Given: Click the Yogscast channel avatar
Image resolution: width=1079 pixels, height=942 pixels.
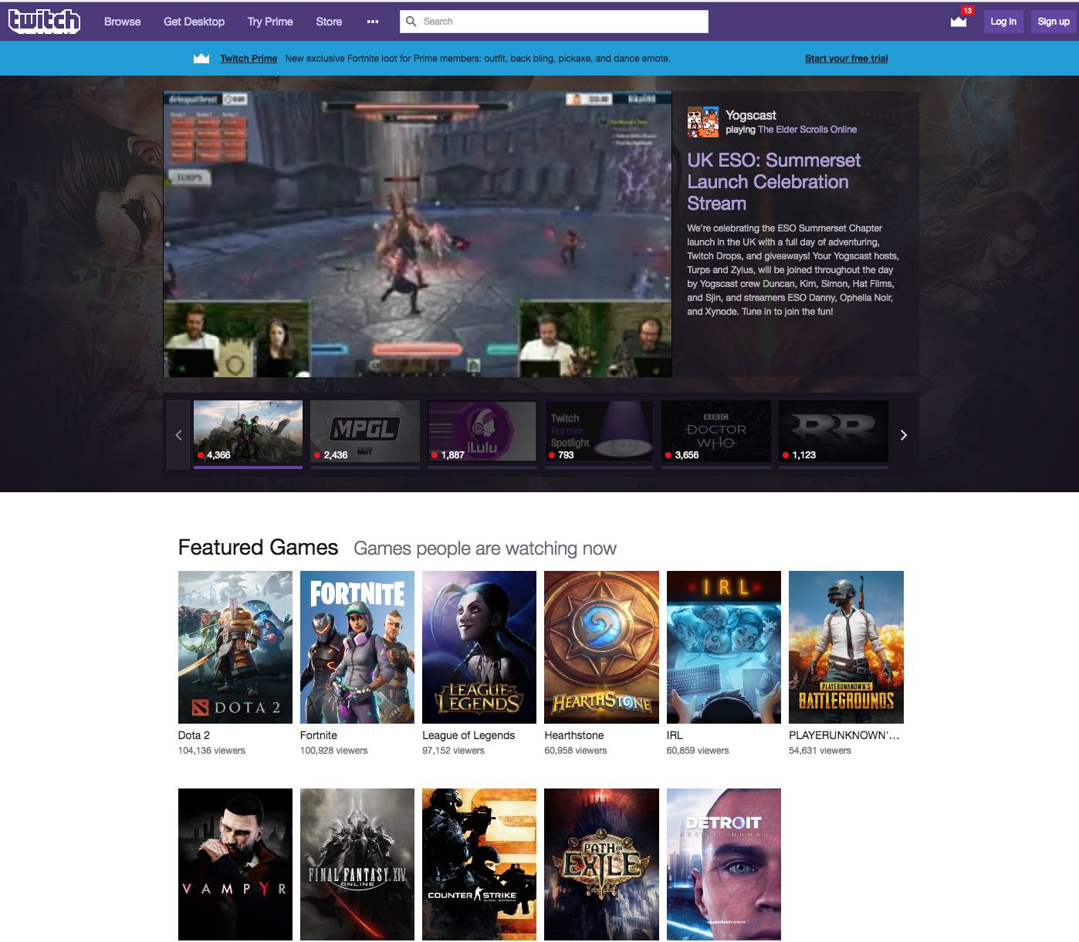Looking at the screenshot, I should (702, 122).
